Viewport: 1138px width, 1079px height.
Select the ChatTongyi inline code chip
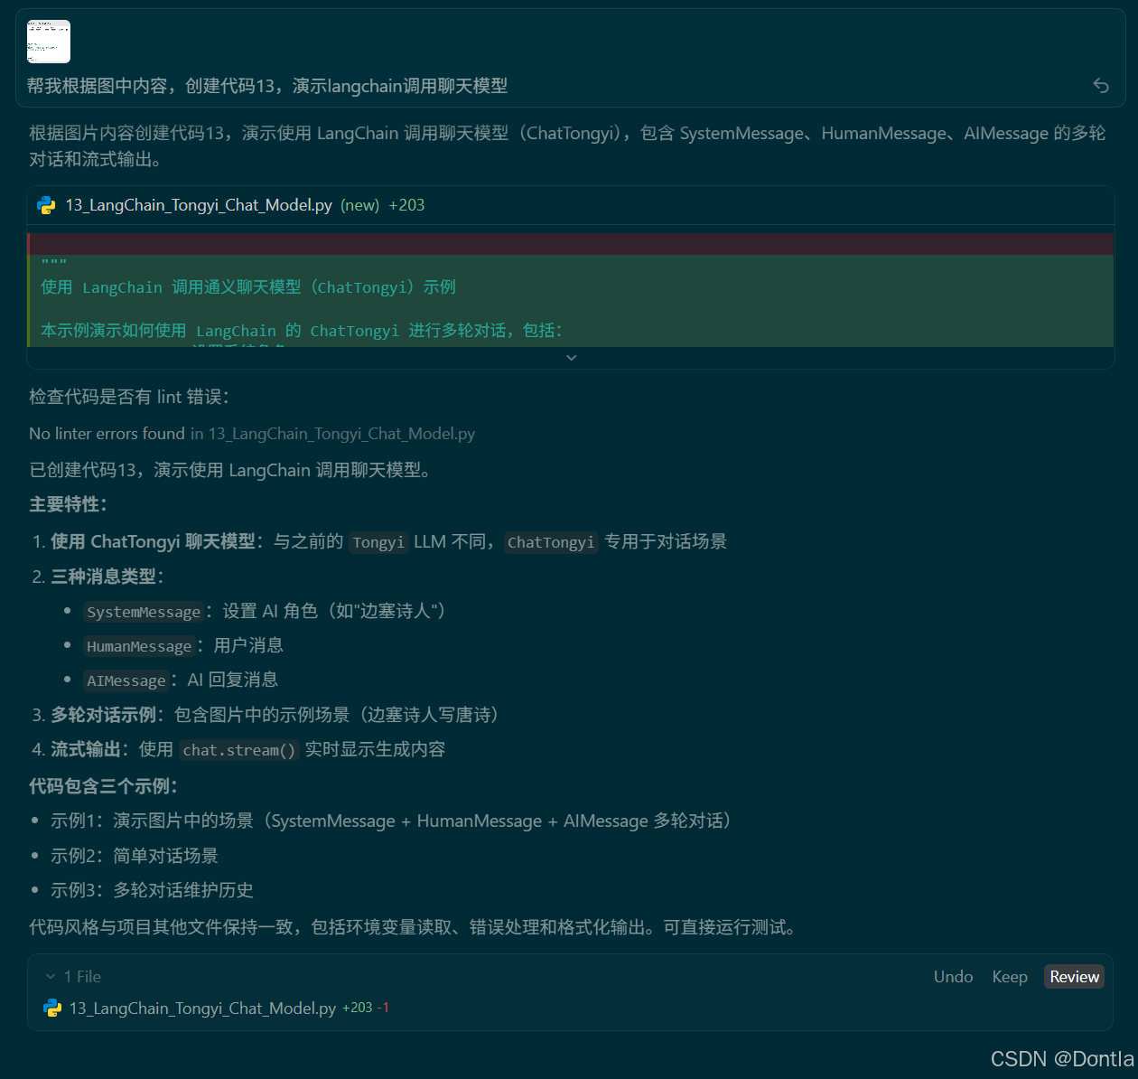pyautogui.click(x=551, y=542)
